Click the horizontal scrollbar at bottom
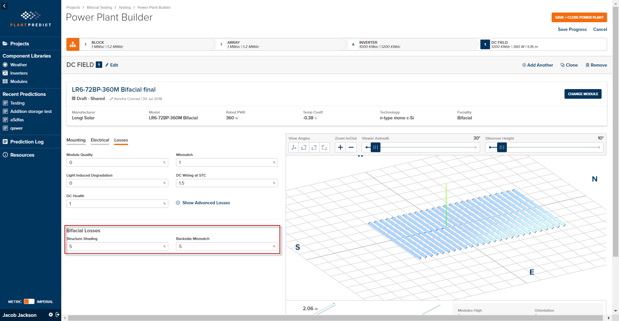The image size is (619, 321). coord(335,318)
